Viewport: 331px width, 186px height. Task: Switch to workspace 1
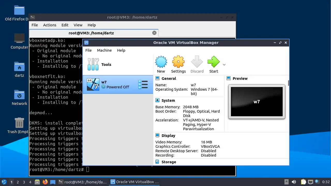pyautogui.click(x=11, y=182)
